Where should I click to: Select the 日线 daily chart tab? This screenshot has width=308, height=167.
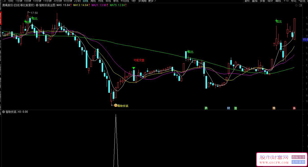tap(85, 1)
